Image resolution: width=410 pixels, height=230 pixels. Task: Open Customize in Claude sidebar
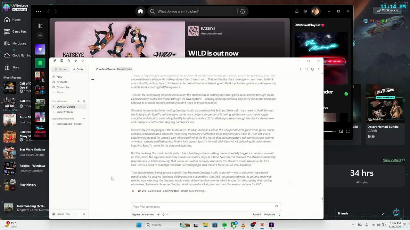[63, 87]
